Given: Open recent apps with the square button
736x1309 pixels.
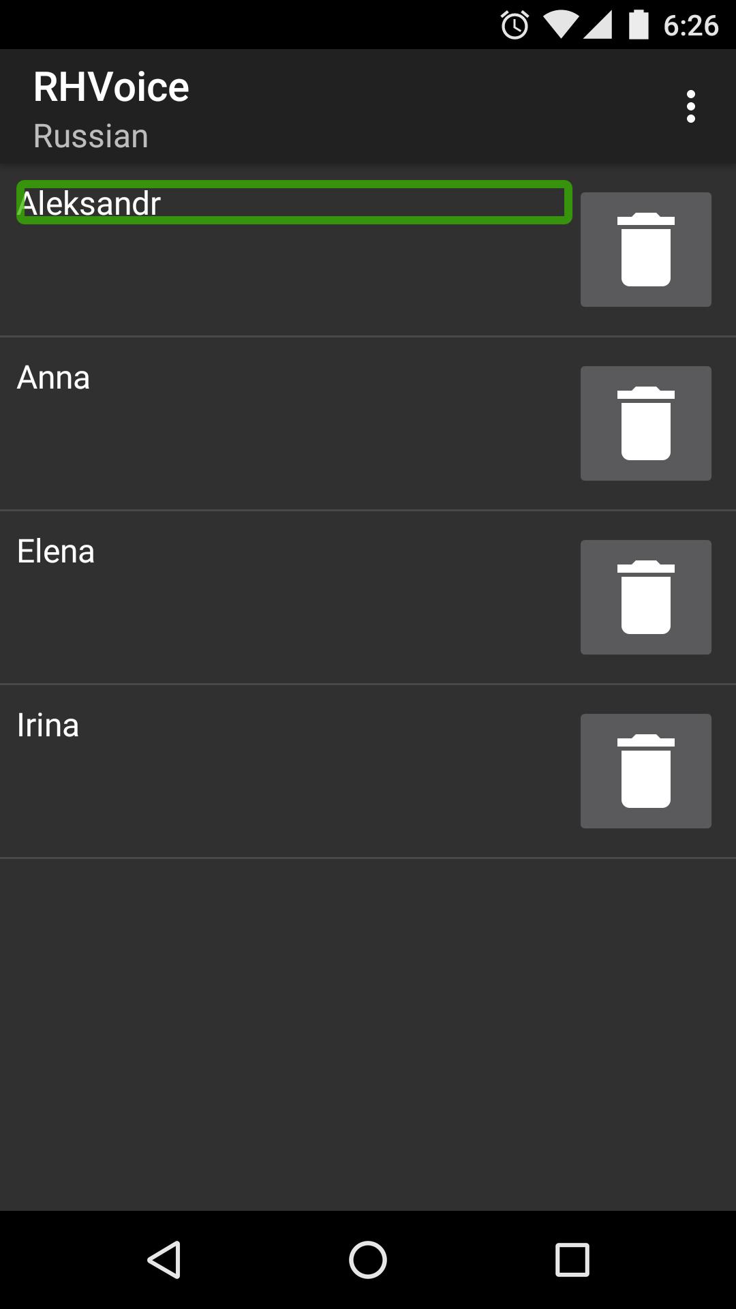Looking at the screenshot, I should coord(572,1259).
